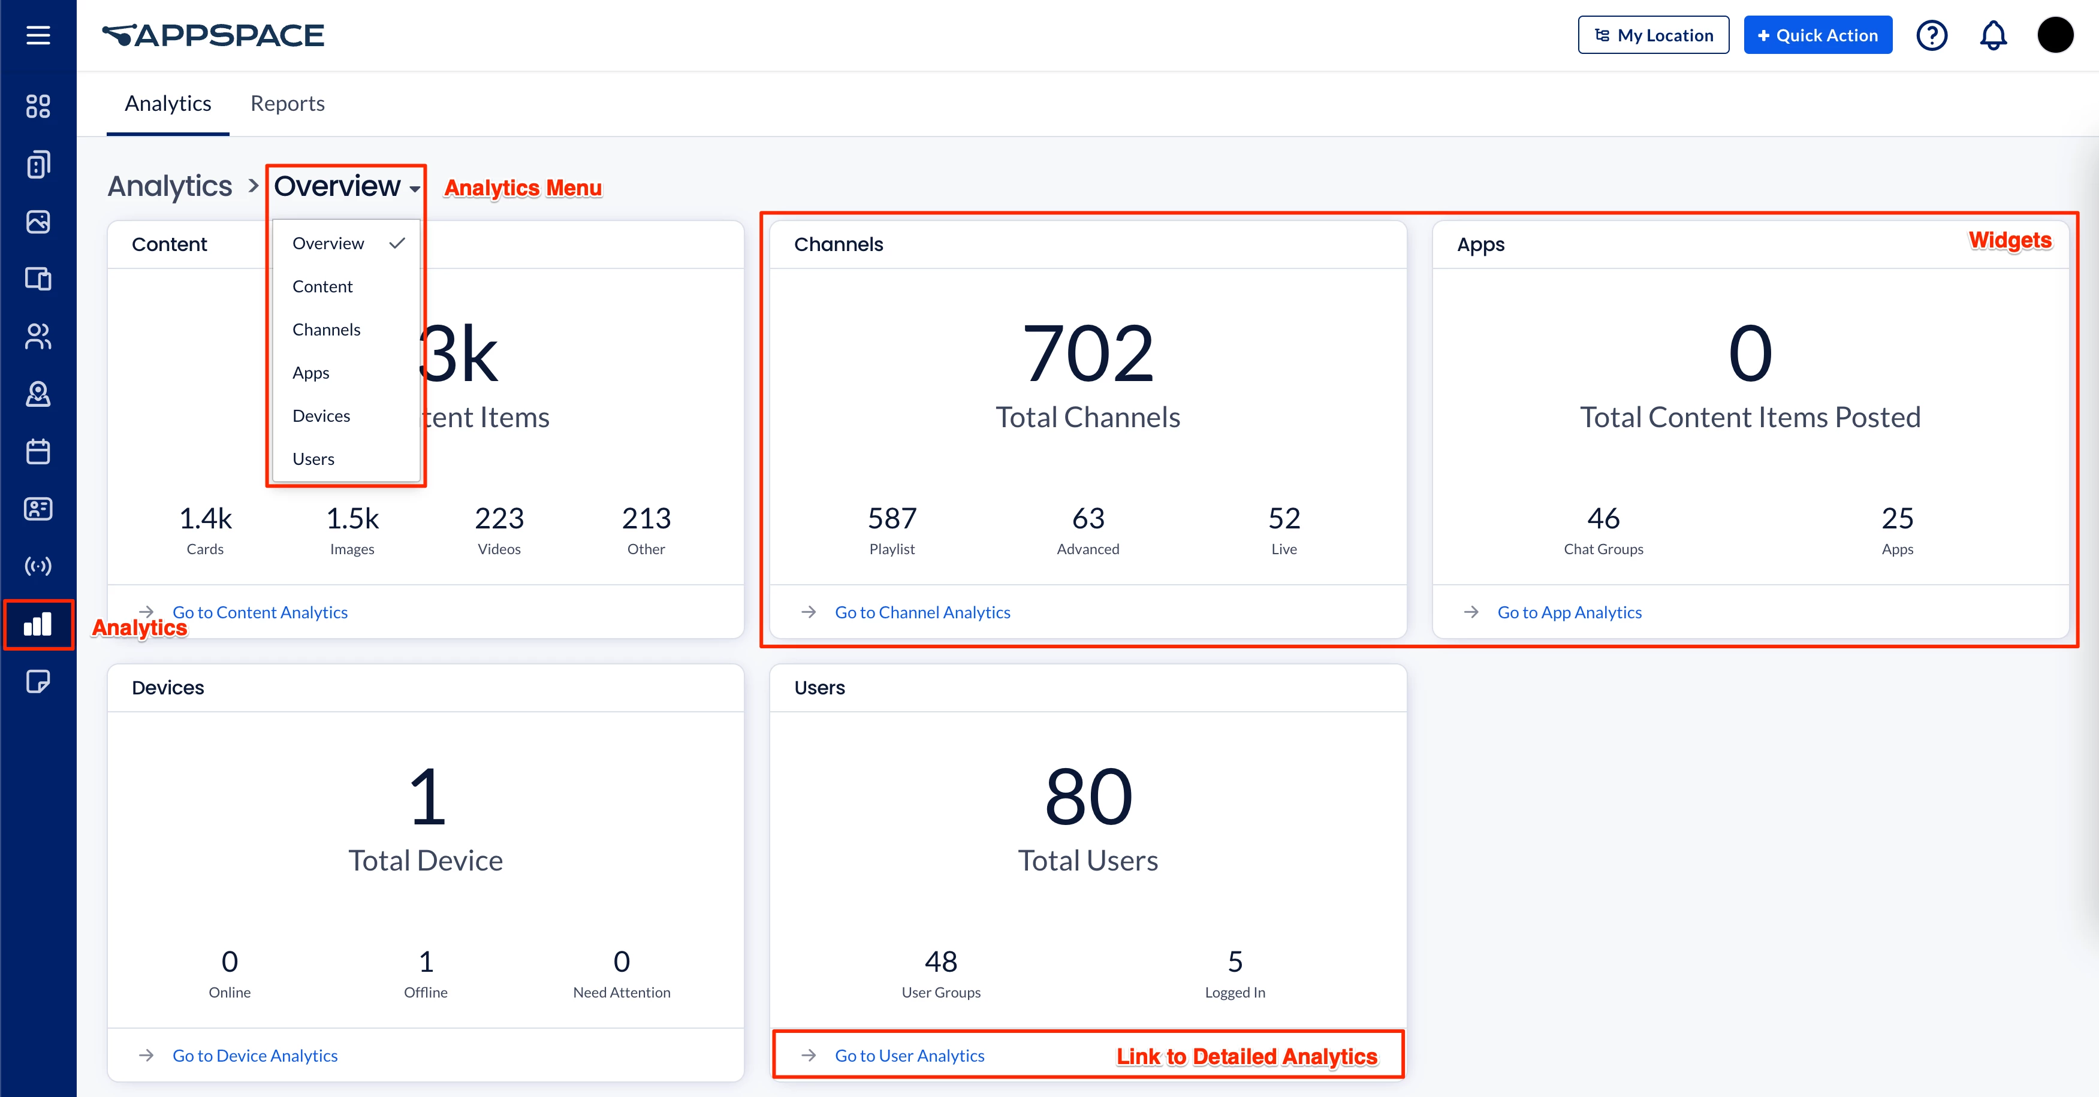Open the ID card sidebar icon
Viewport: 2099px width, 1097px height.
coord(38,509)
